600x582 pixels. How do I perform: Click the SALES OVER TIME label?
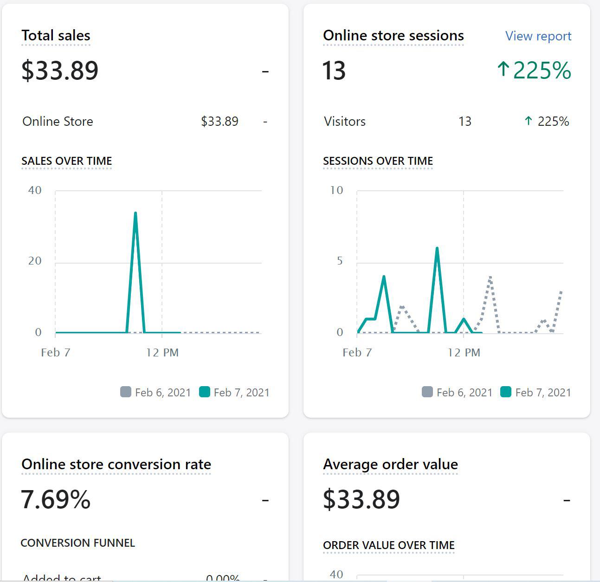(x=66, y=161)
